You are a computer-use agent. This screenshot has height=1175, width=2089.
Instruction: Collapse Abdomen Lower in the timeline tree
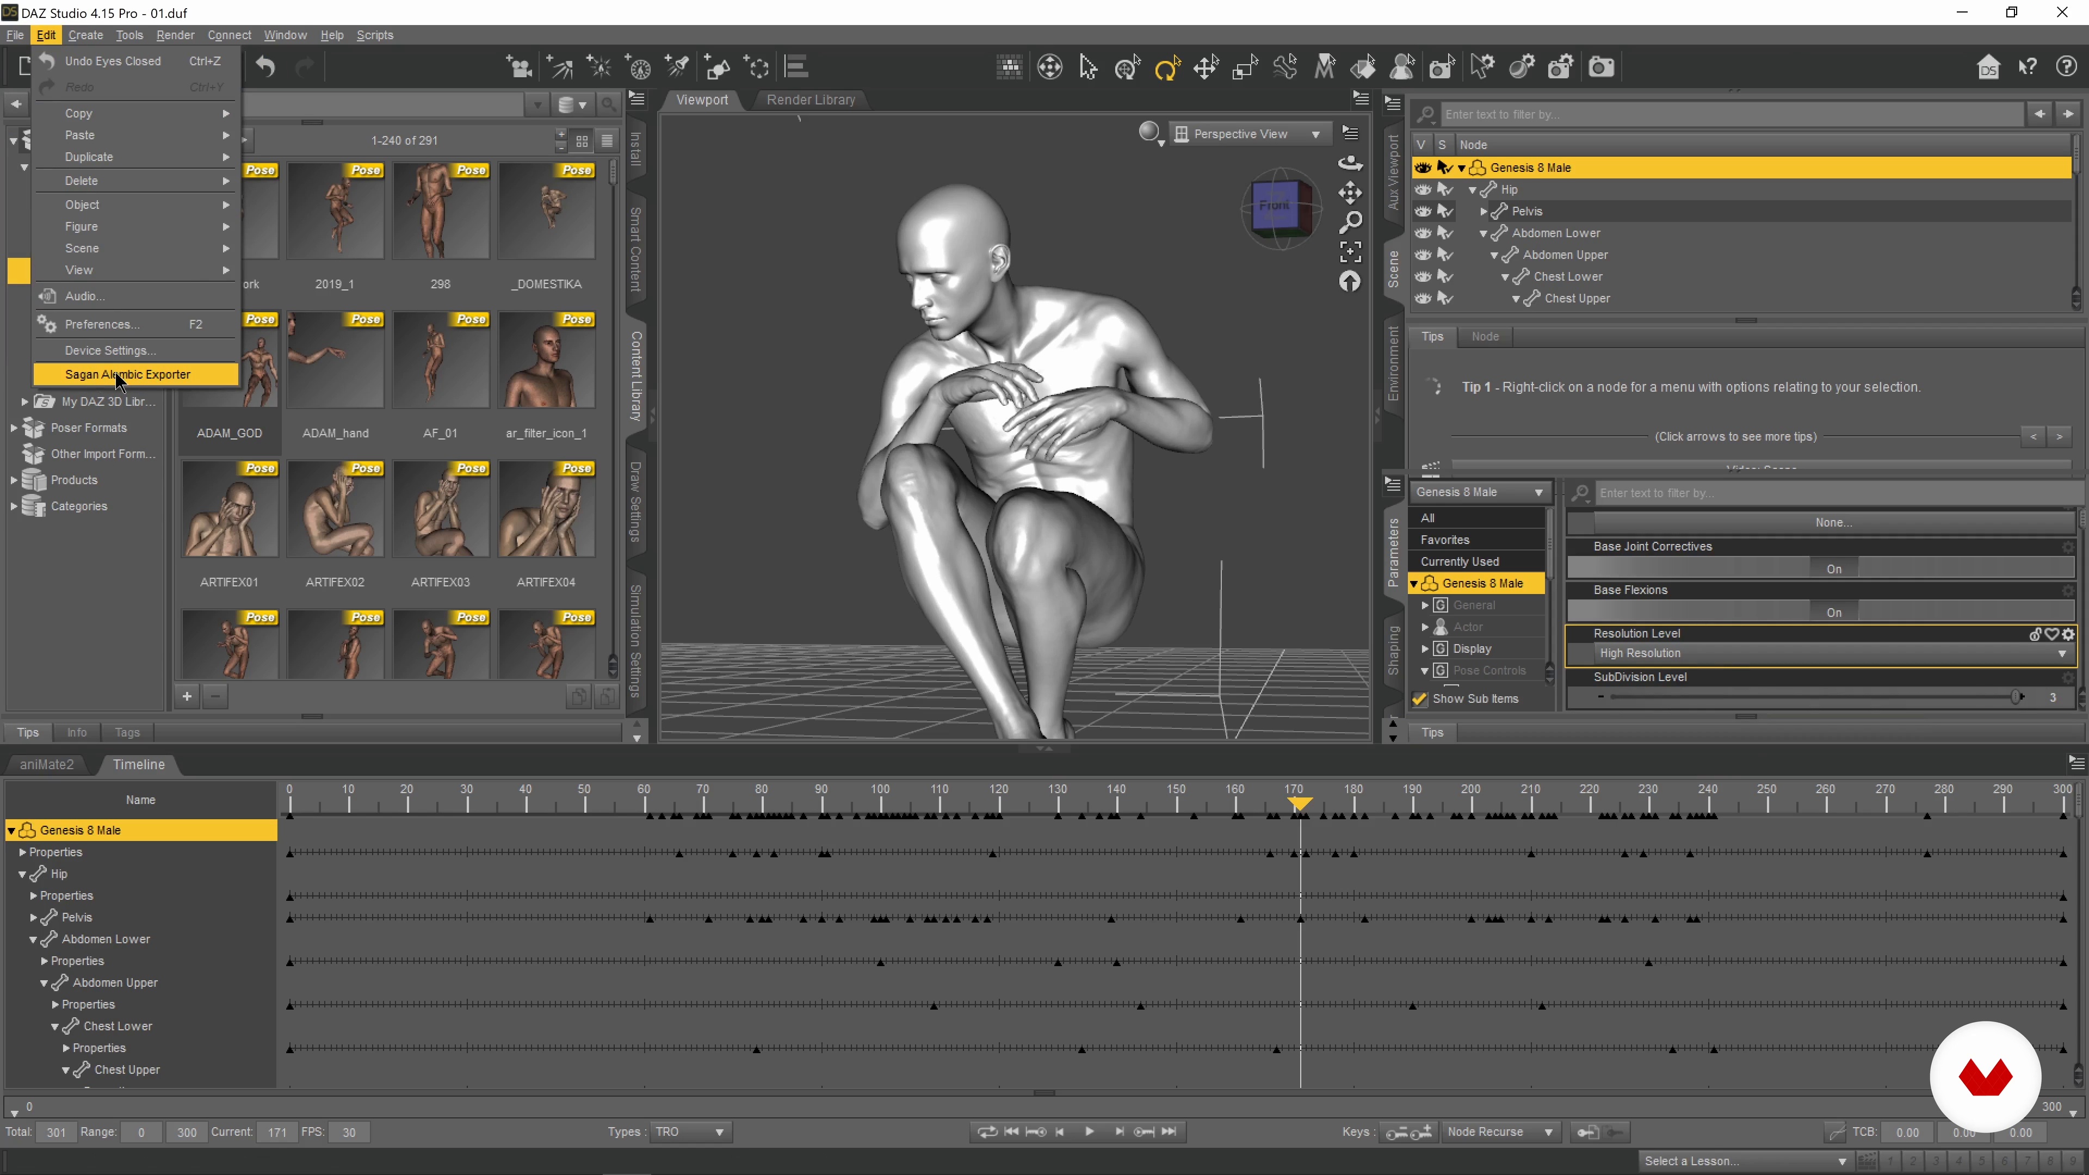[33, 940]
